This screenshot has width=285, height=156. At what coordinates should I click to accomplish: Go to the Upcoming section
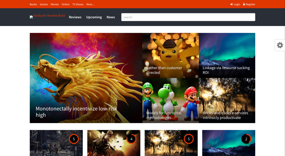[x=94, y=17]
